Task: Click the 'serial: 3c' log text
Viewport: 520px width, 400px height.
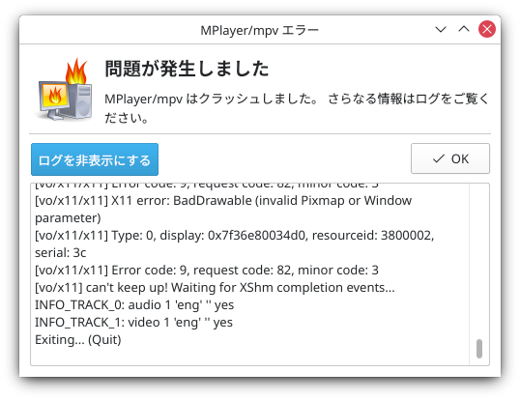Action: pyautogui.click(x=60, y=253)
